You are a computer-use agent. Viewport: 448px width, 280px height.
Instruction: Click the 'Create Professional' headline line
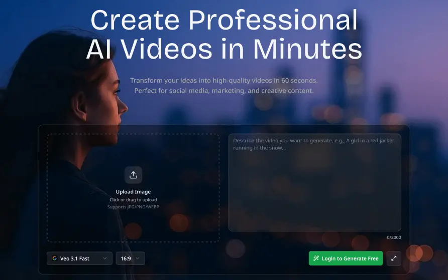tap(224, 21)
